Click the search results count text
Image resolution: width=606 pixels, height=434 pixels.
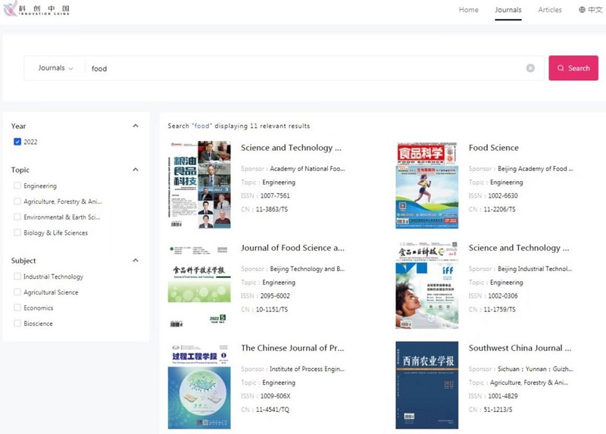tap(239, 126)
